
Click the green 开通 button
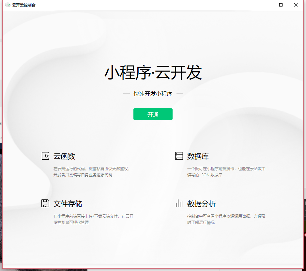pos(153,114)
